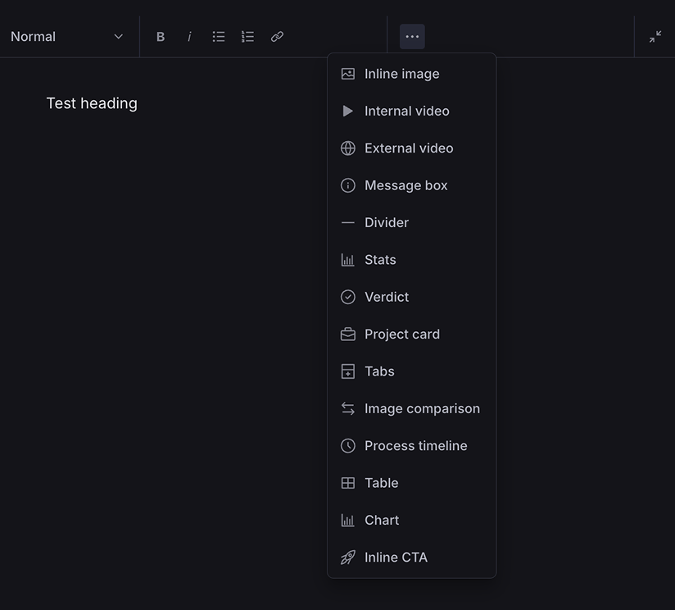The width and height of the screenshot is (675, 610).
Task: Add a Project card
Action: point(411,335)
